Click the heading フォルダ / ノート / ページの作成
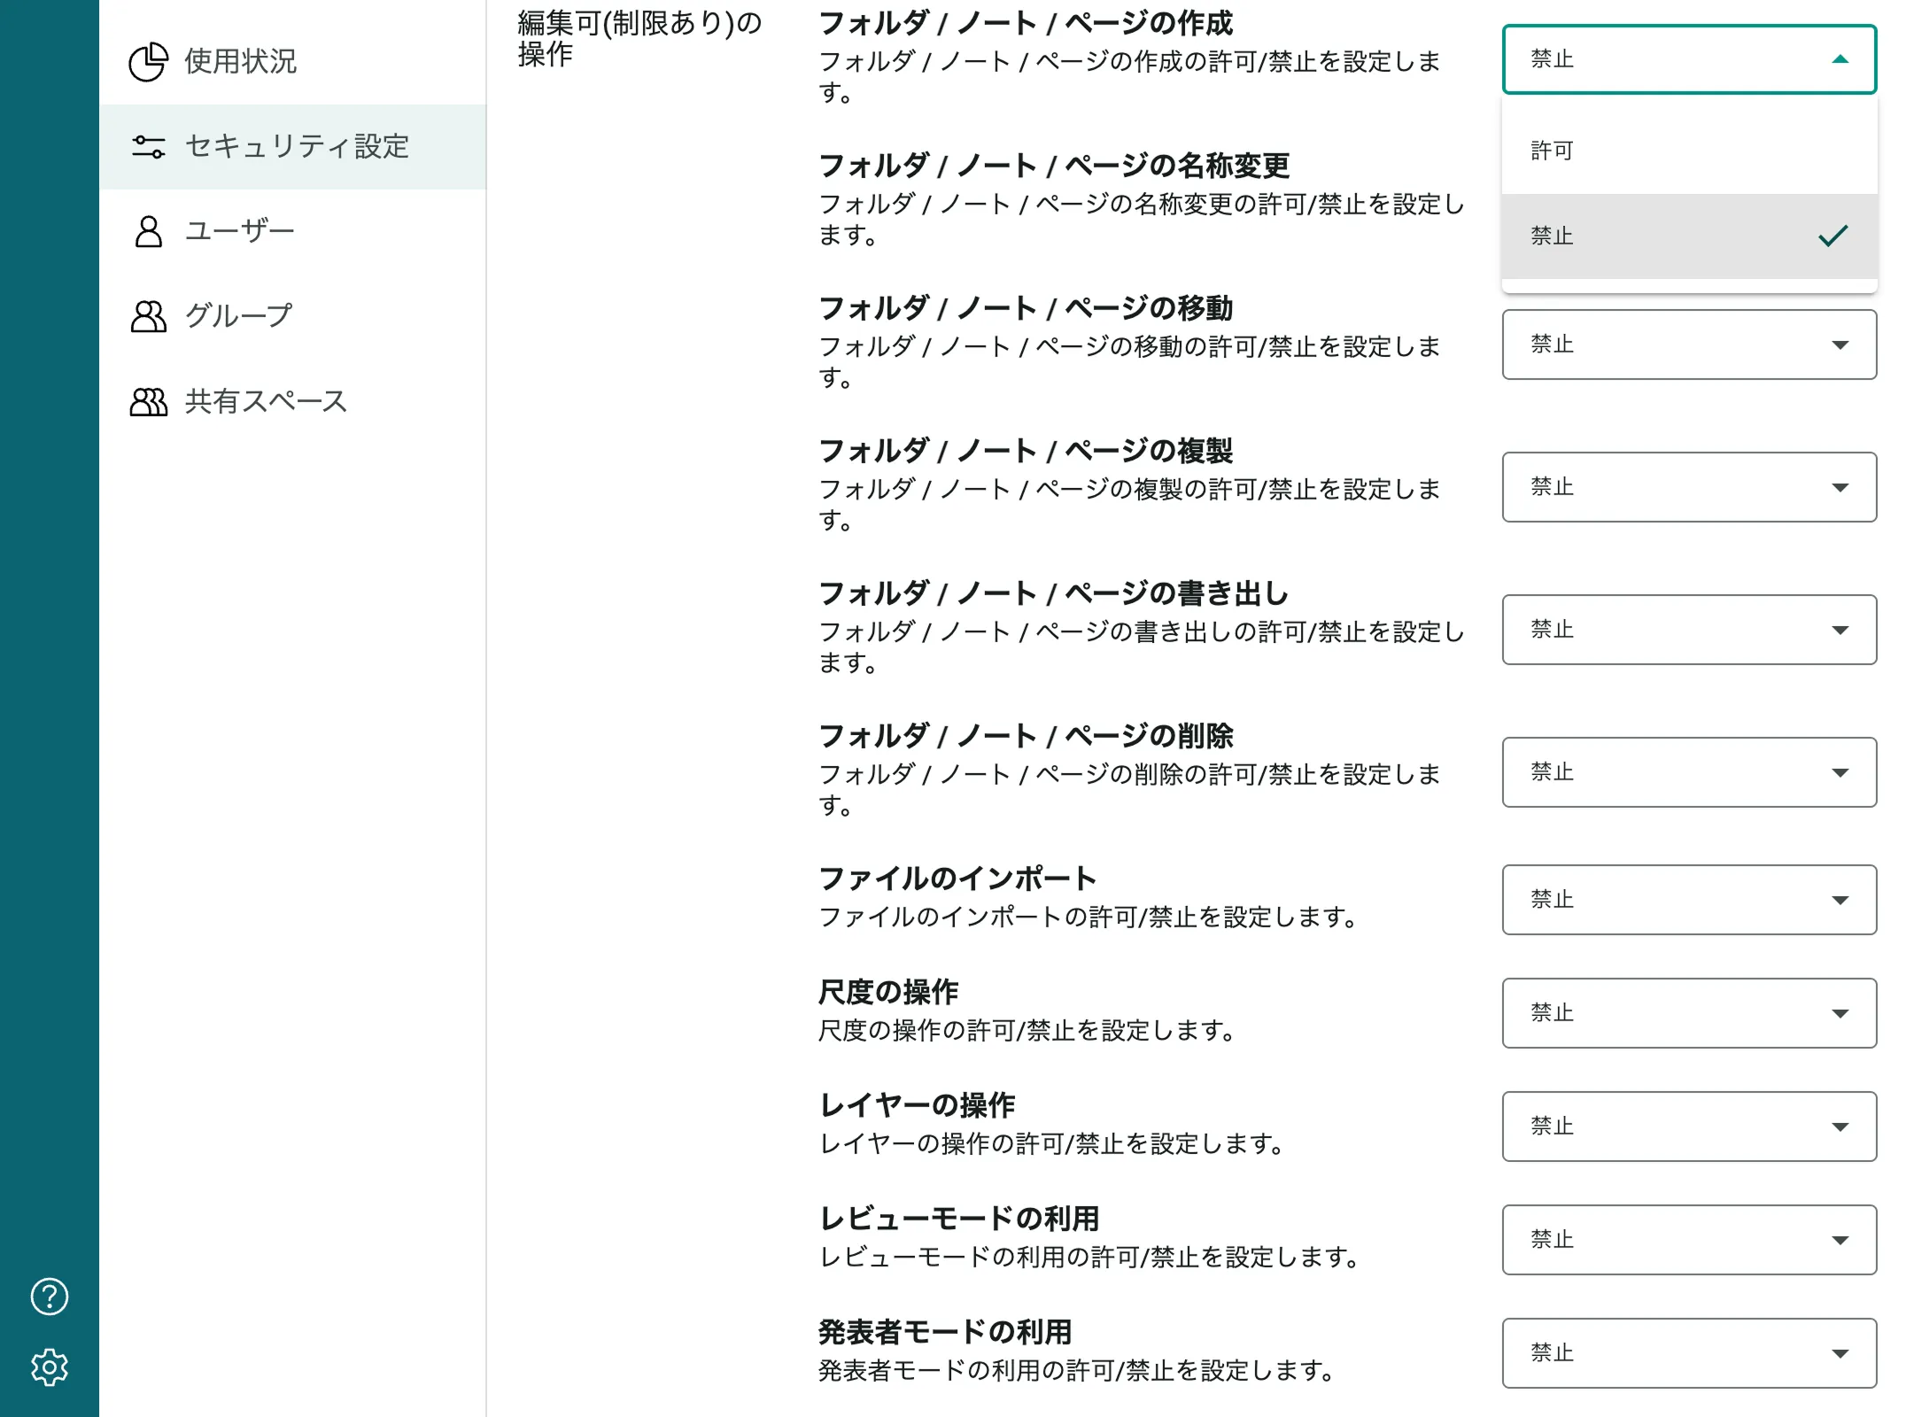 (1026, 23)
